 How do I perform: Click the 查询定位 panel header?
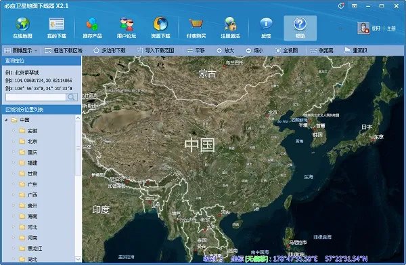(x=41, y=61)
